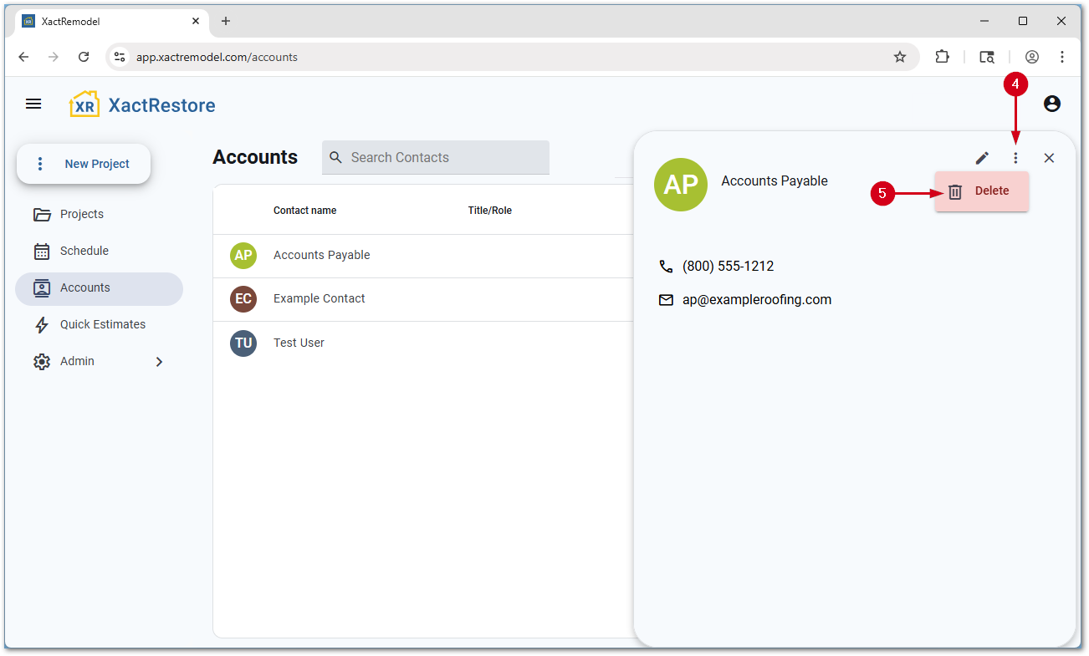
Task: Close the XactRemodel browser tab
Action: (x=197, y=21)
